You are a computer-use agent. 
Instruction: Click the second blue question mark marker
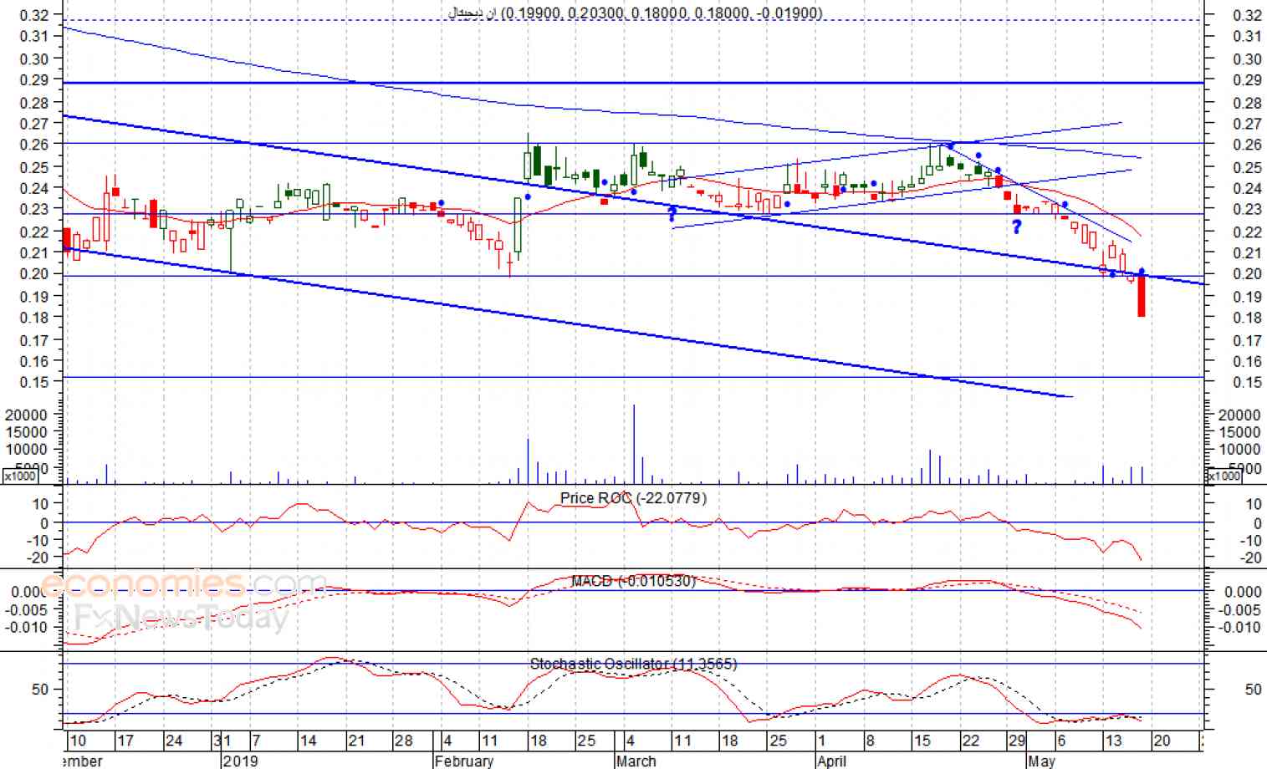(1016, 227)
